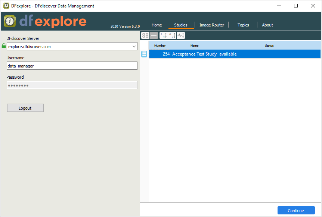Click the Continue button
The height and width of the screenshot is (217, 322).
(x=296, y=211)
